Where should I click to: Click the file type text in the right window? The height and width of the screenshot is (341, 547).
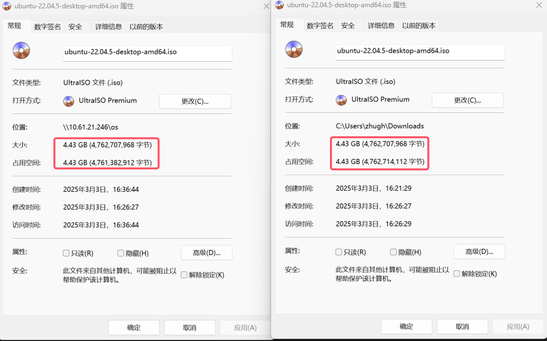365,82
